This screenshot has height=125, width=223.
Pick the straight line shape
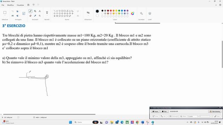(54, 11)
